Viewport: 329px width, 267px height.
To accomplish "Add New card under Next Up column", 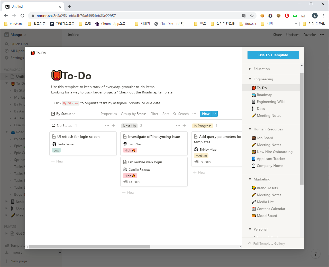I will [x=128, y=192].
